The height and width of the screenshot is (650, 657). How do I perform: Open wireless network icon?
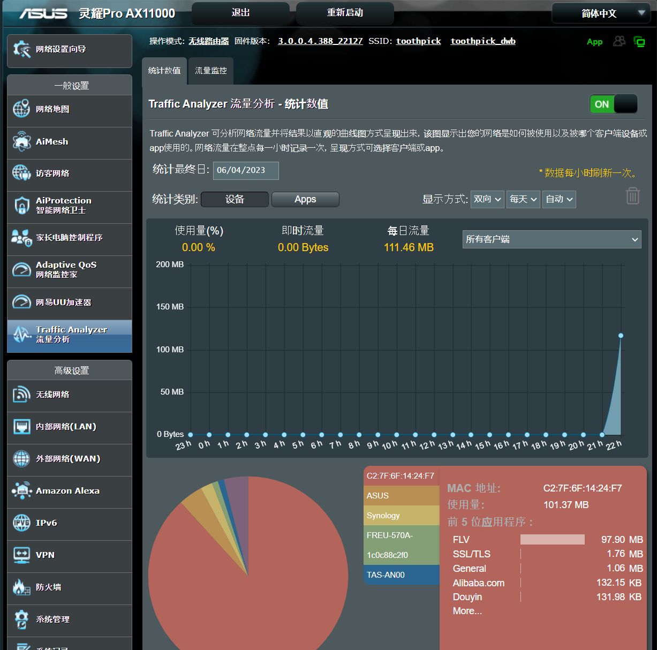21,394
